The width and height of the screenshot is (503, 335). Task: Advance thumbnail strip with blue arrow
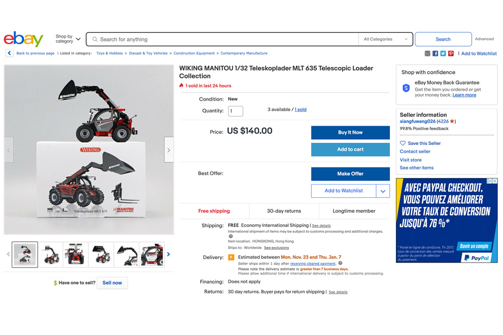coord(169,254)
